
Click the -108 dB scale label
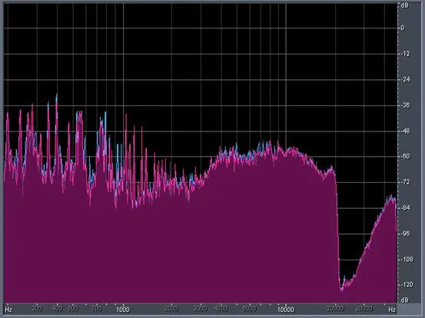(x=406, y=260)
